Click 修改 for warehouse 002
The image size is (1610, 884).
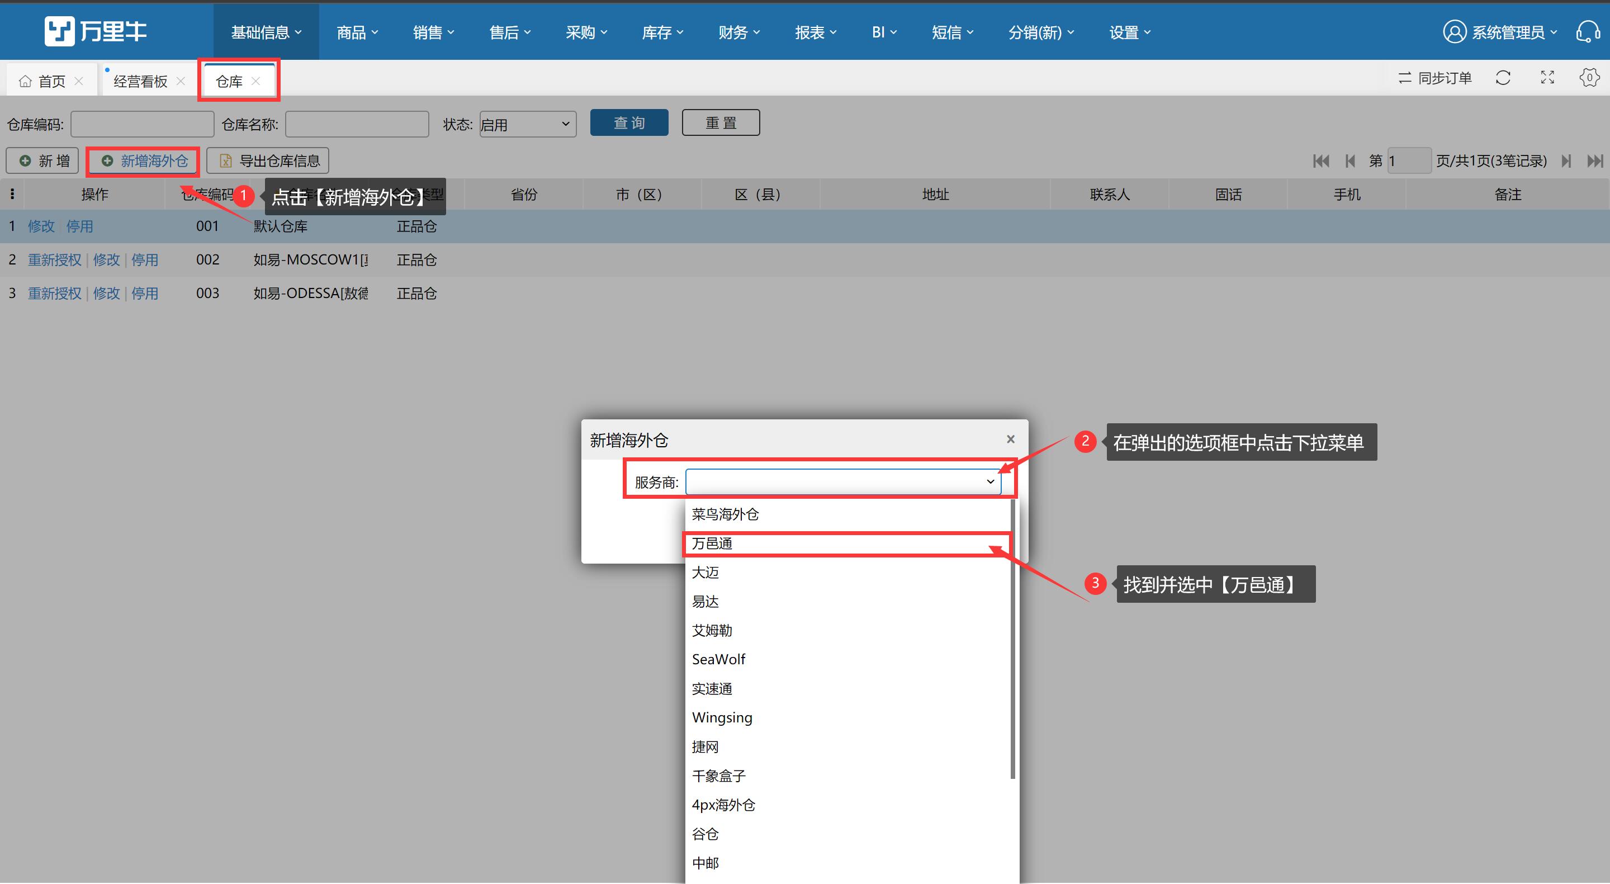tap(106, 259)
